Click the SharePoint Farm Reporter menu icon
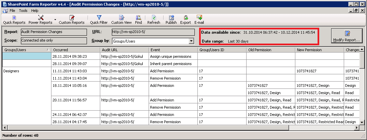 click(5, 11)
